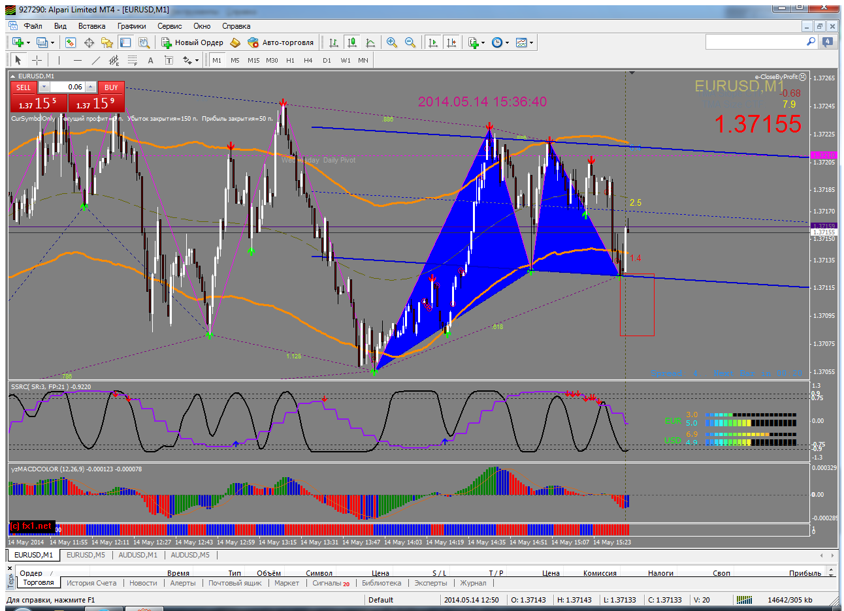This screenshot has width=844, height=611.
Task: Switch timeframe to M15
Action: (253, 60)
